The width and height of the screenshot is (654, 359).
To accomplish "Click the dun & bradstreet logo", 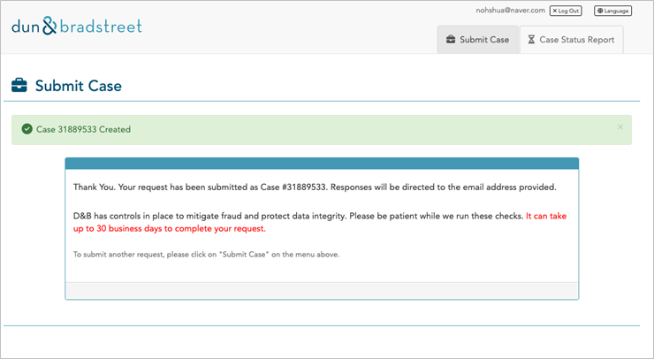I will point(77,26).
